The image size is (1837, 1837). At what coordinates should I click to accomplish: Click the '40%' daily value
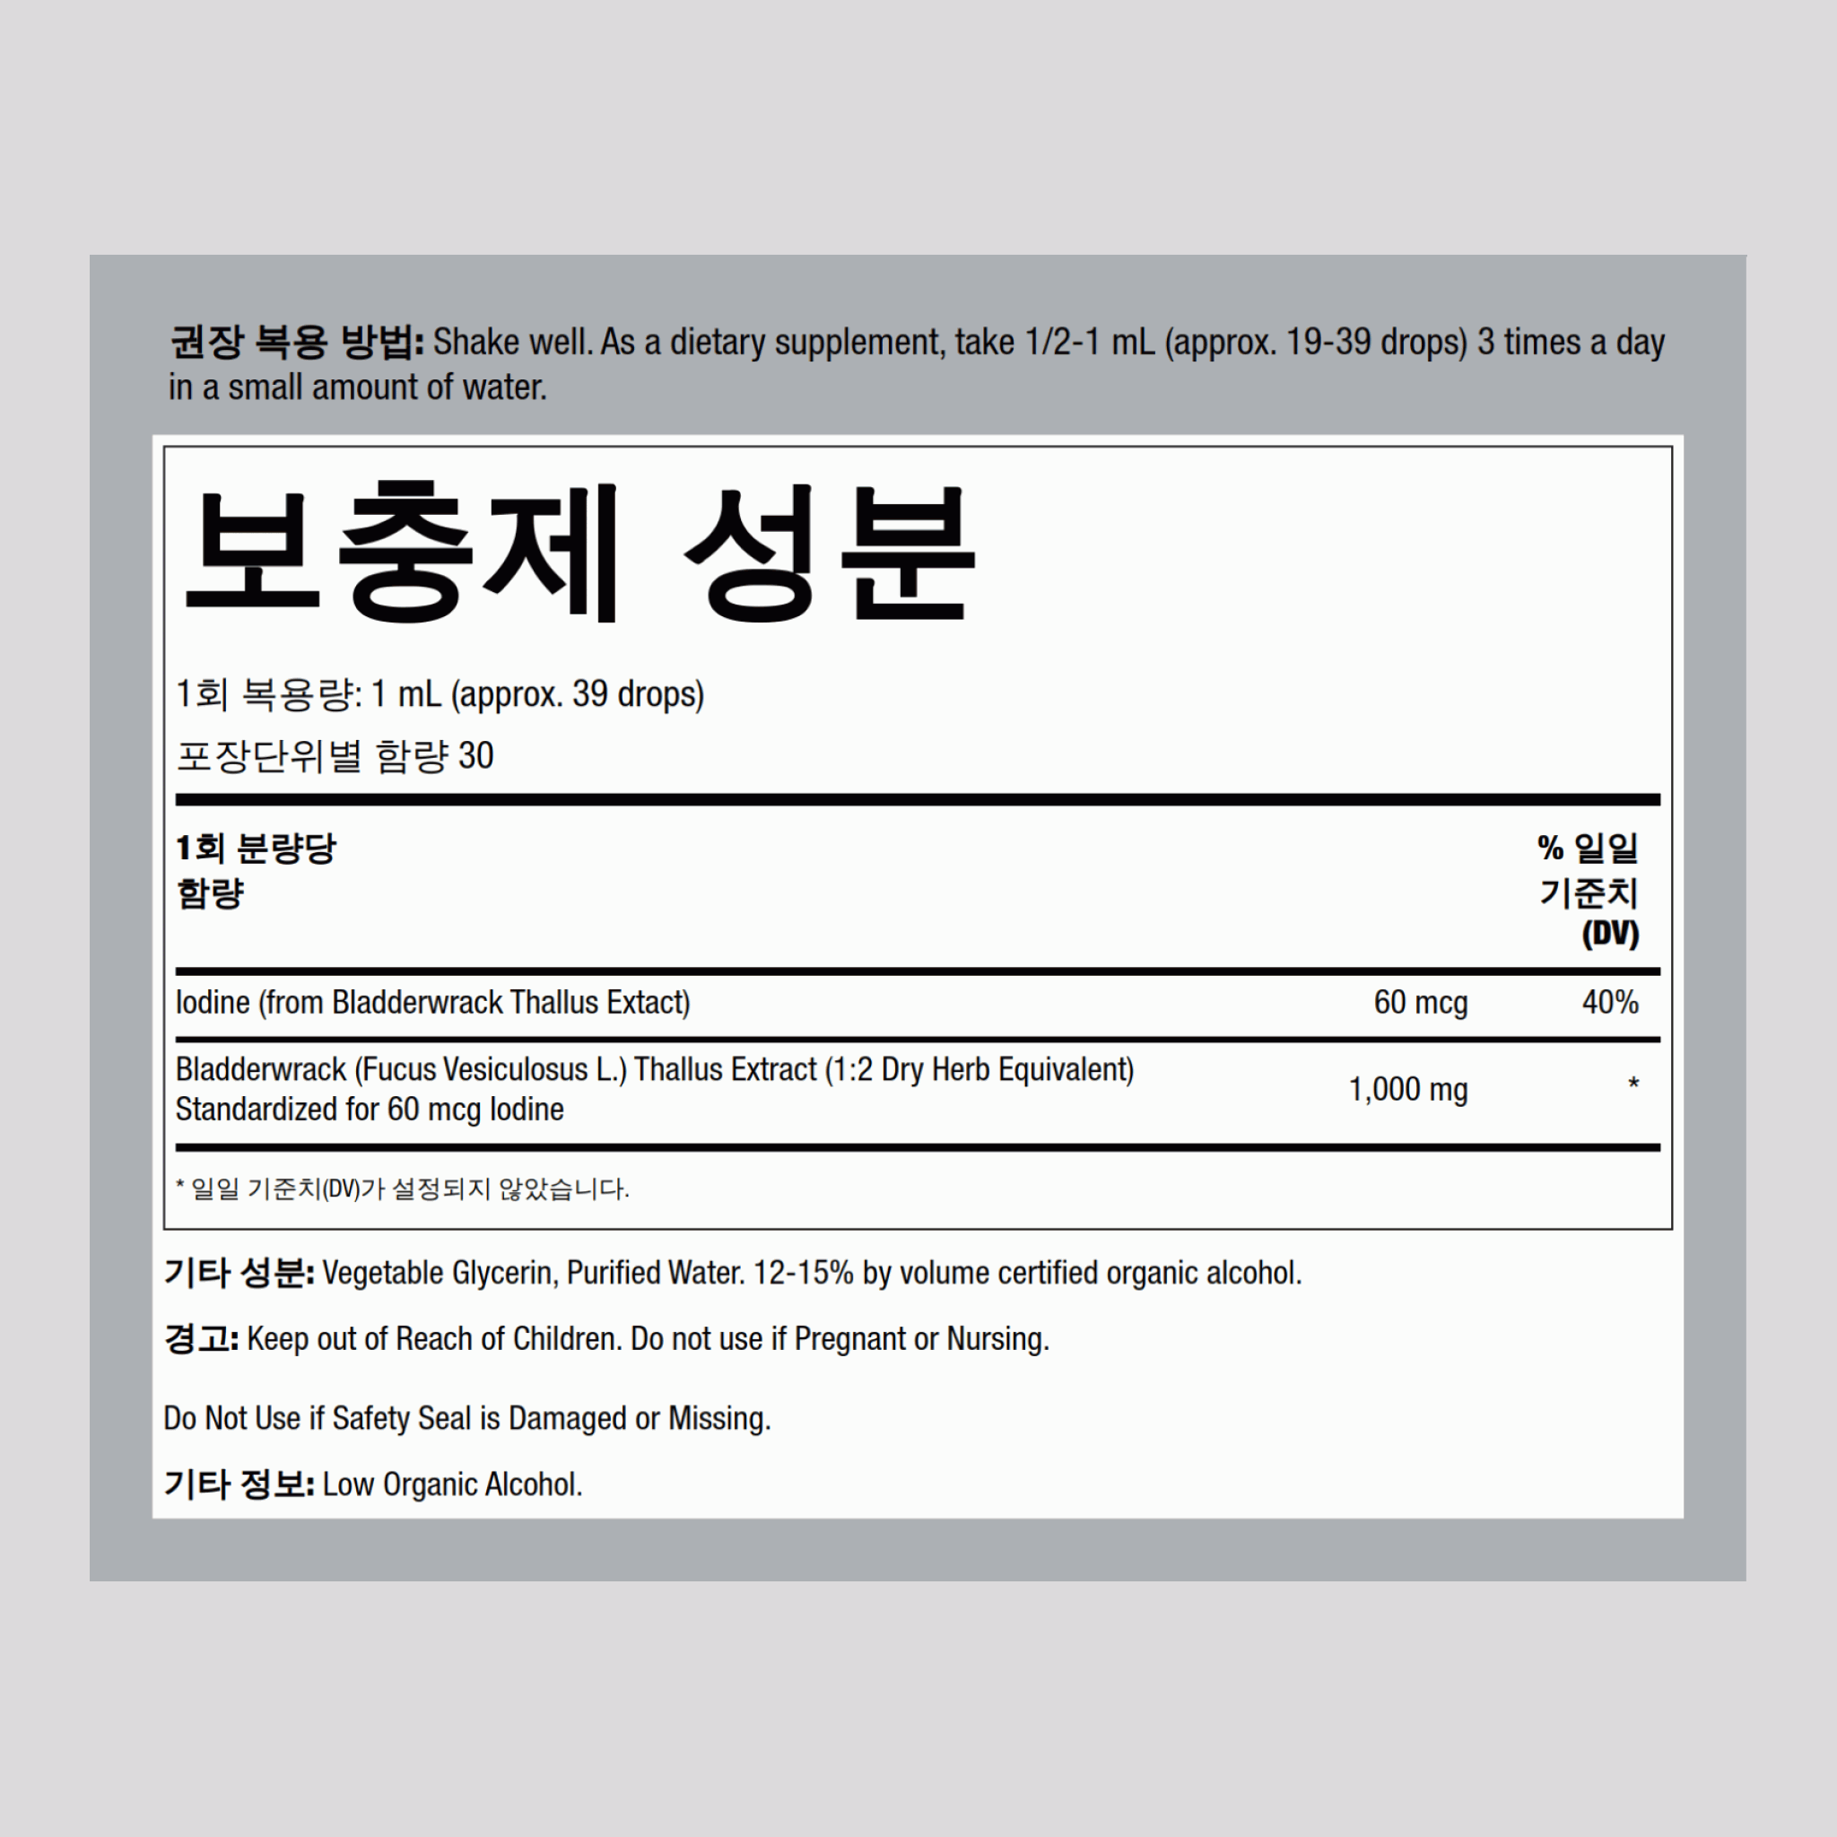tap(1610, 1002)
